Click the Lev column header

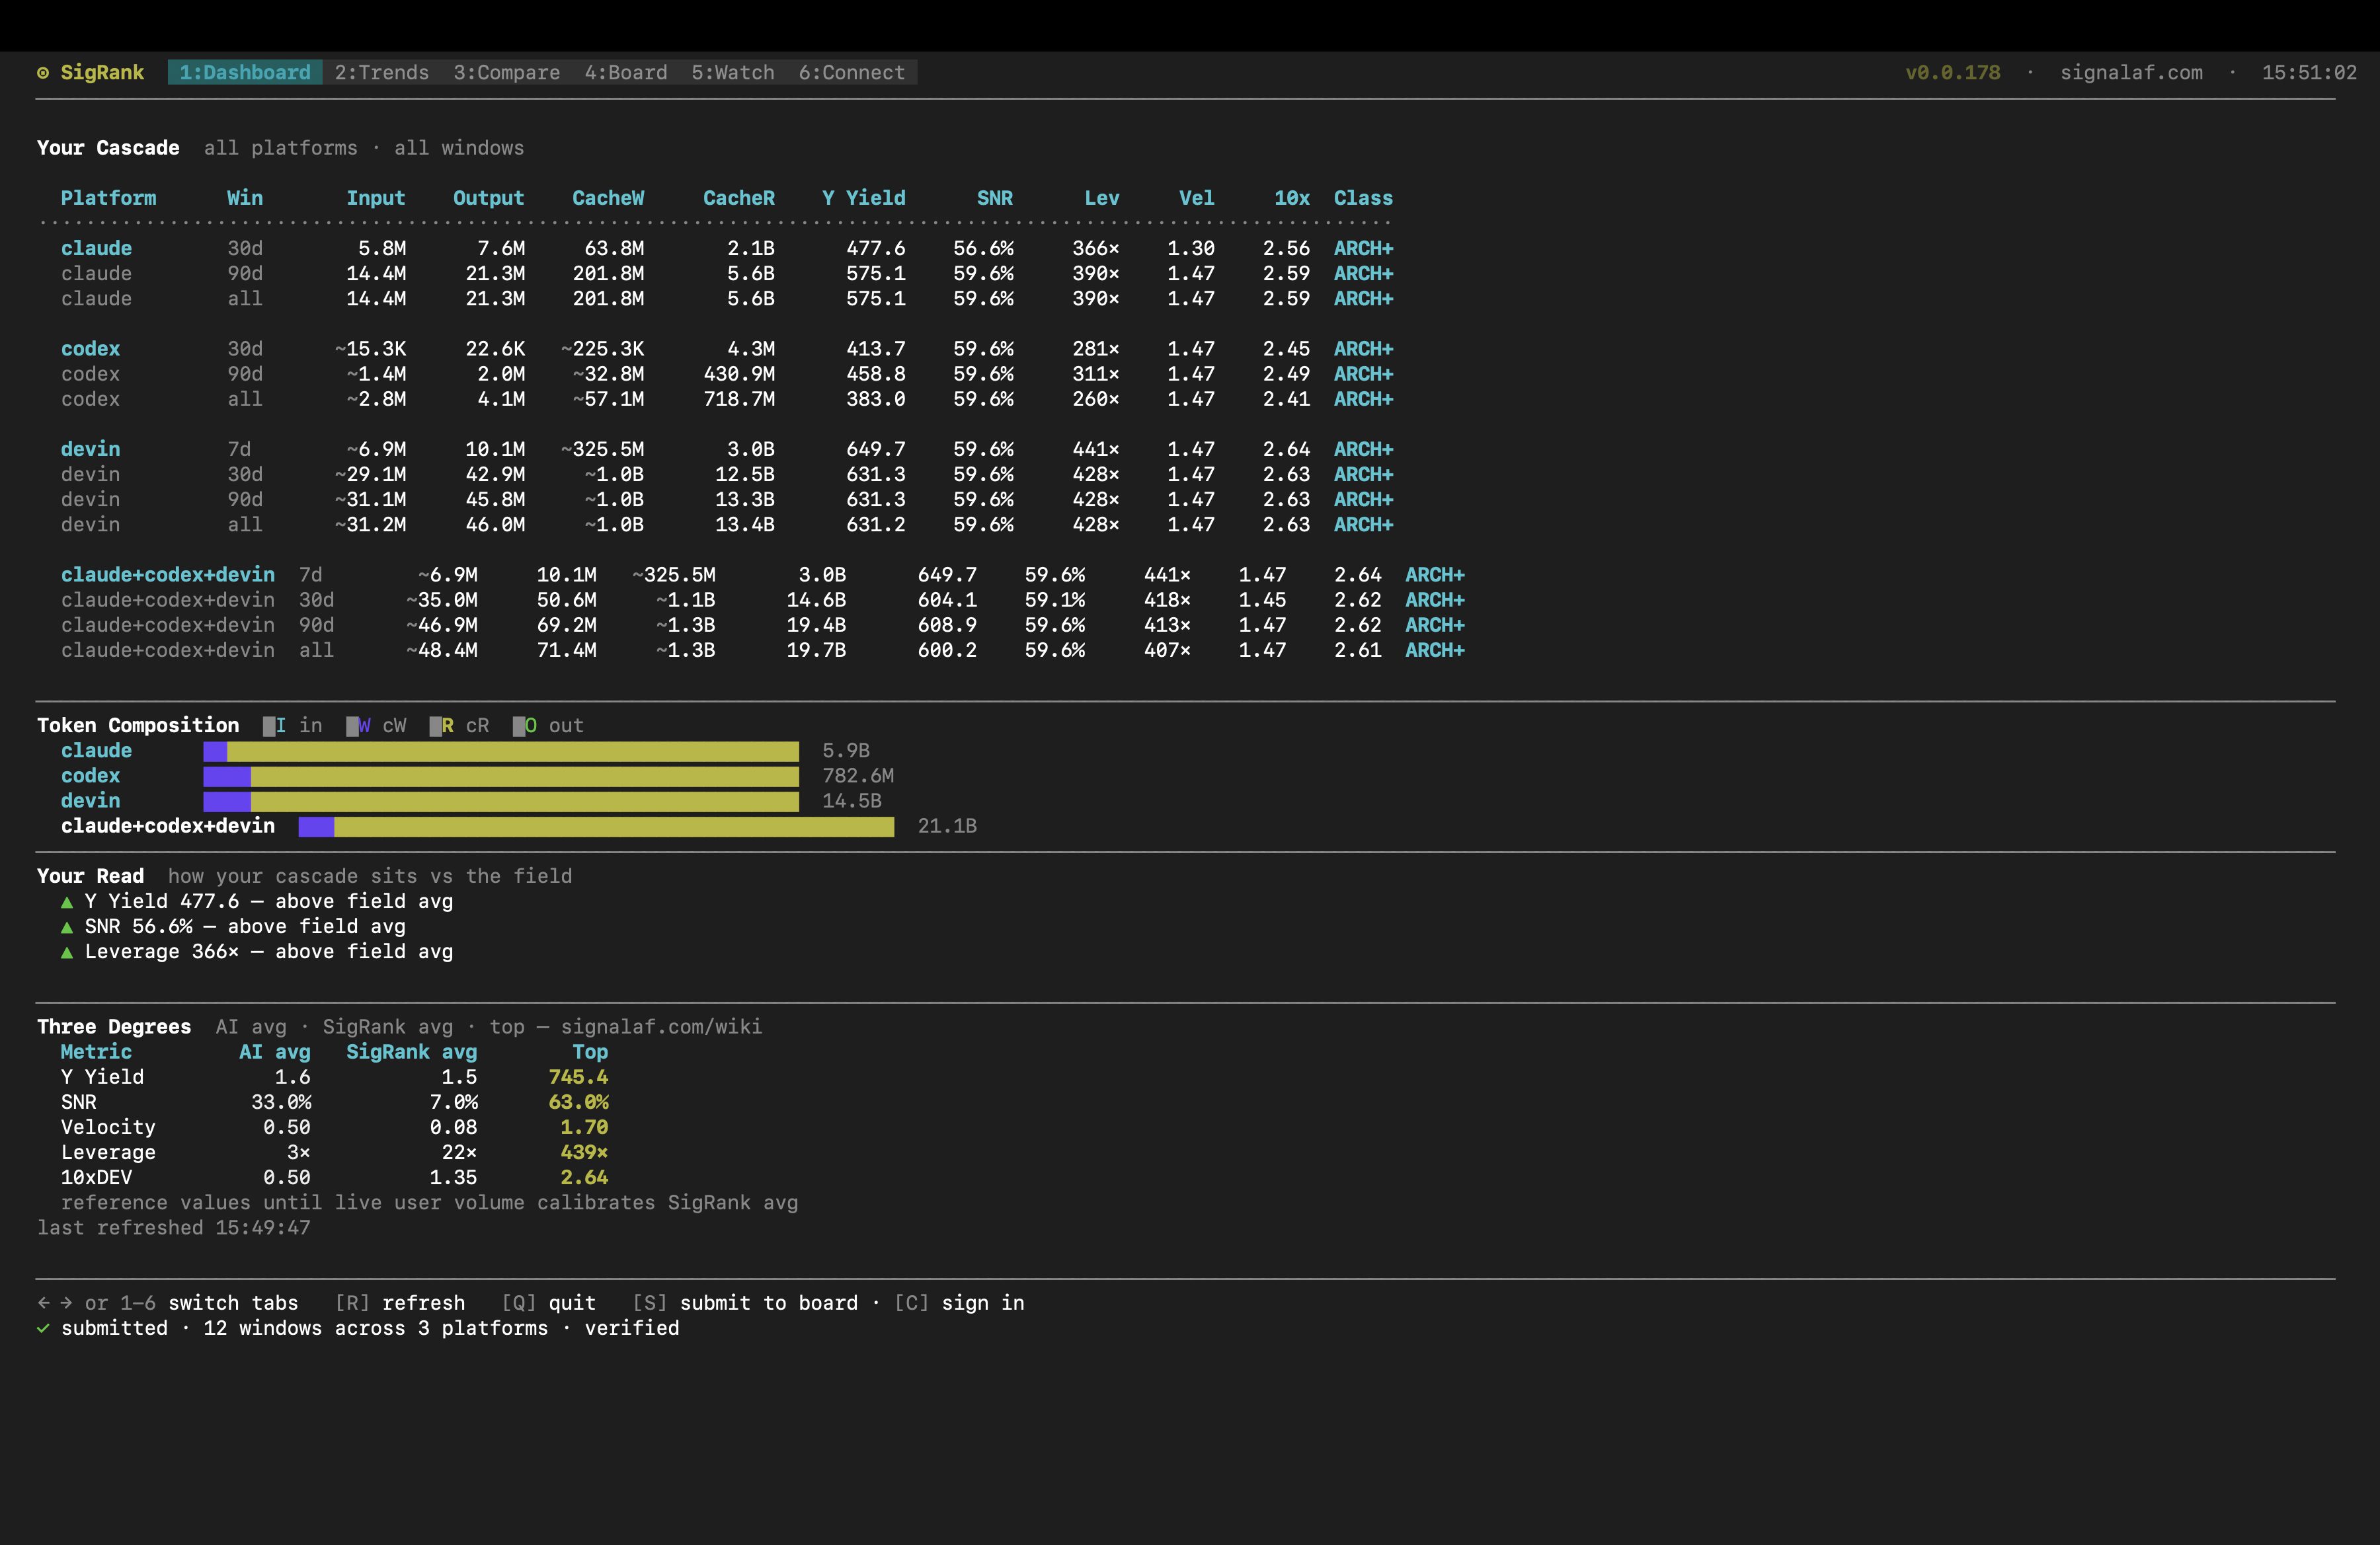1102,198
